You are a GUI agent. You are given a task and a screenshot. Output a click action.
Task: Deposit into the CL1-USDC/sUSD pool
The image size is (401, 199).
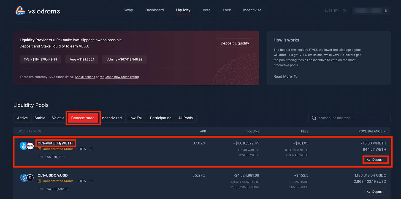(x=375, y=192)
